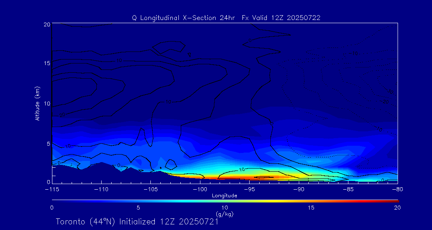The height and width of the screenshot is (230, 432).
Task: Click the 'Fx Valid 12Z 20250722' text
Action: point(281,18)
